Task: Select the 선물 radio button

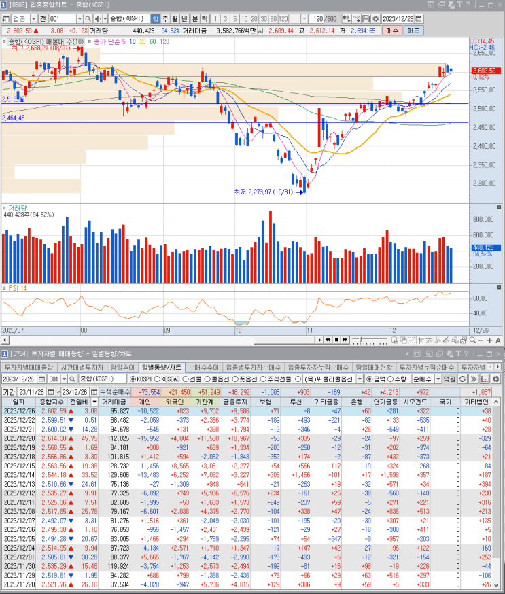Action: click(x=186, y=379)
